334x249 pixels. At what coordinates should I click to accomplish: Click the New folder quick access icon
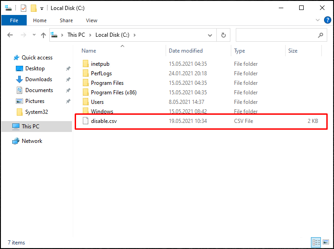tap(33, 8)
